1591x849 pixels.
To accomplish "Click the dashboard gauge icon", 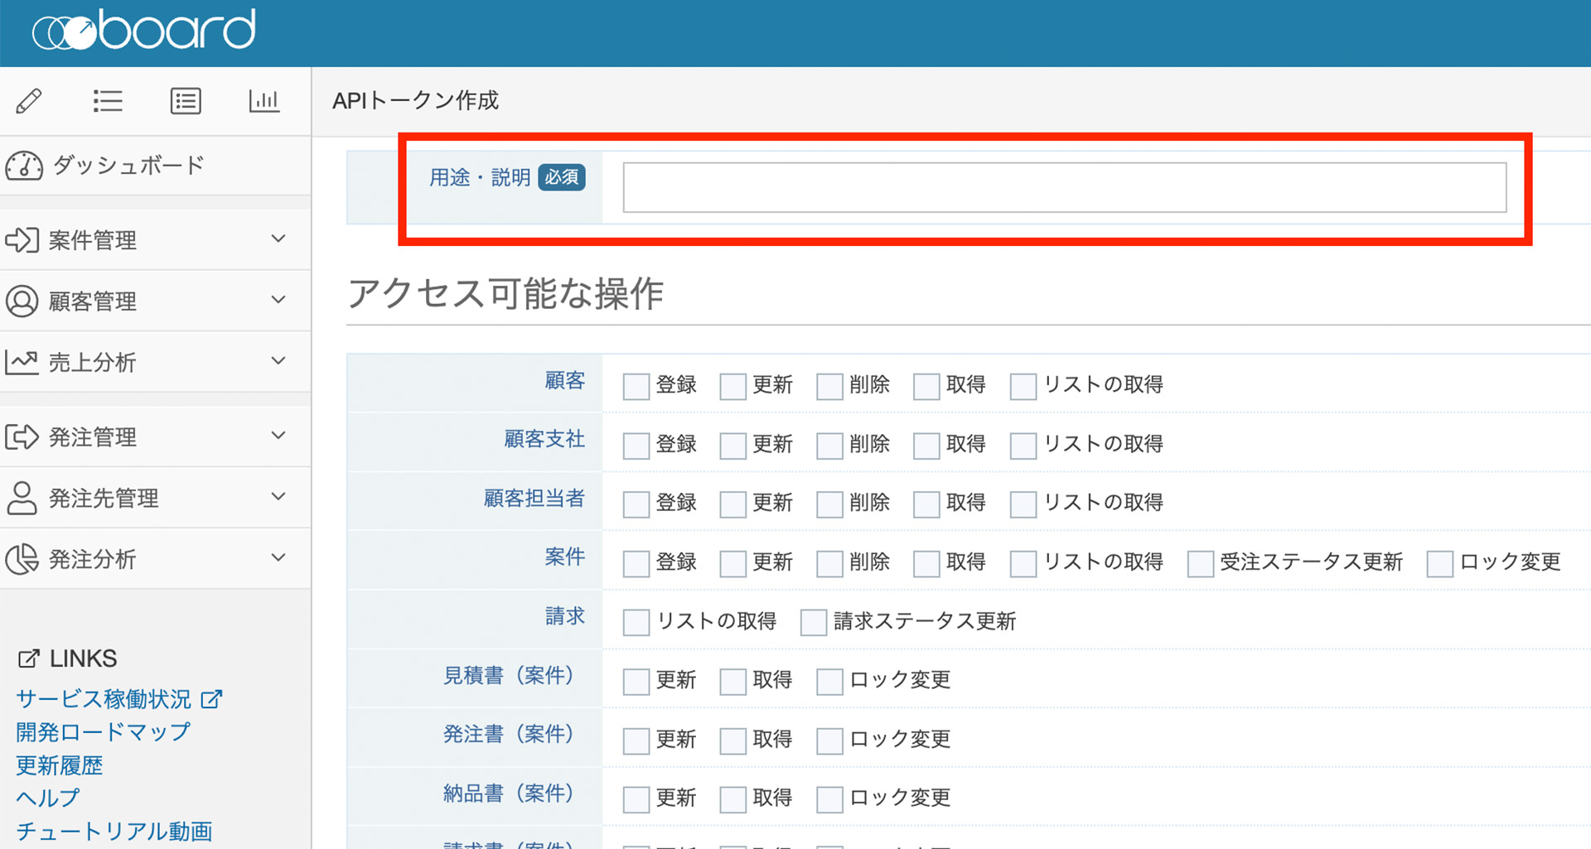I will [24, 166].
